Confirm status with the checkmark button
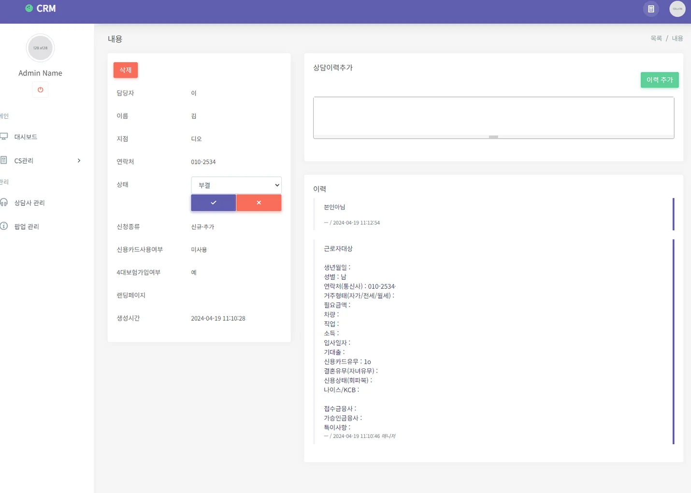Image resolution: width=691 pixels, height=493 pixels. pyautogui.click(x=214, y=203)
